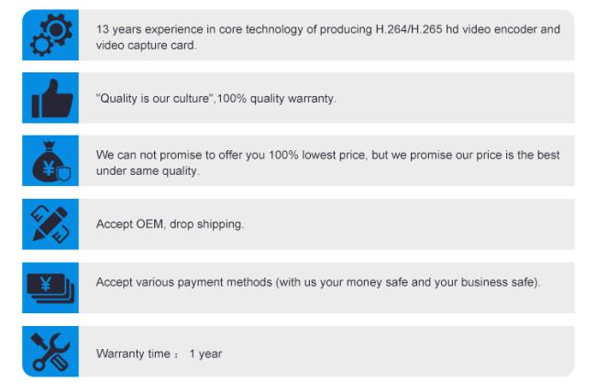Click the 'drop shipping' words
This screenshot has height=392, width=596.
(206, 224)
